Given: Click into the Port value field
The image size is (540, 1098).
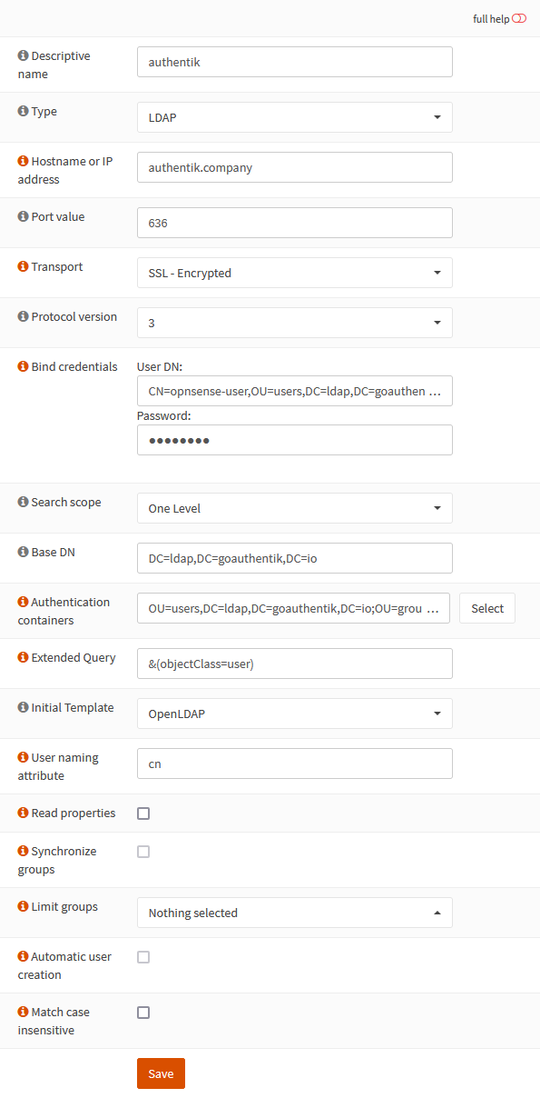Looking at the screenshot, I should (x=295, y=223).
